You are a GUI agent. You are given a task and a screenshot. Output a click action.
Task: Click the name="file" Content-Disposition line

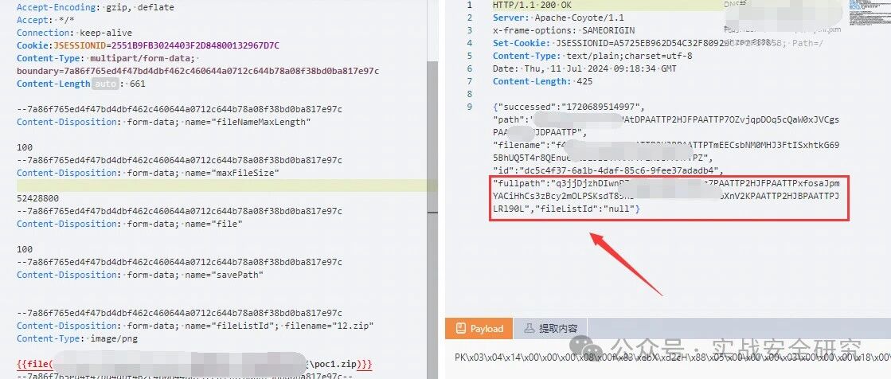[x=130, y=224]
